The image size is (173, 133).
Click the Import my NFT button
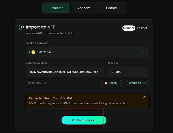coord(37,83)
